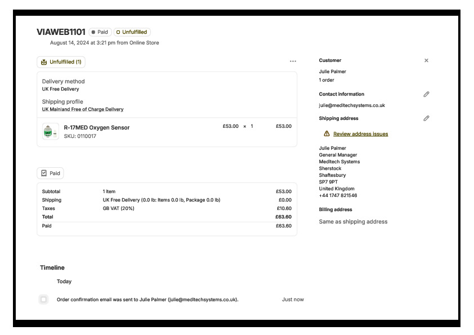This screenshot has width=474, height=335.
Task: Click the phone number +44 1747 821546
Action: 338,195
